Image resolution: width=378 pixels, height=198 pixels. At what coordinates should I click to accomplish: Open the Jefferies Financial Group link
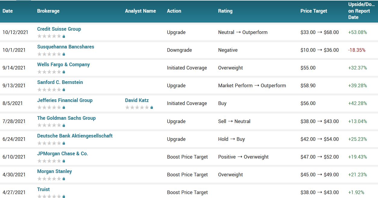[x=65, y=100]
